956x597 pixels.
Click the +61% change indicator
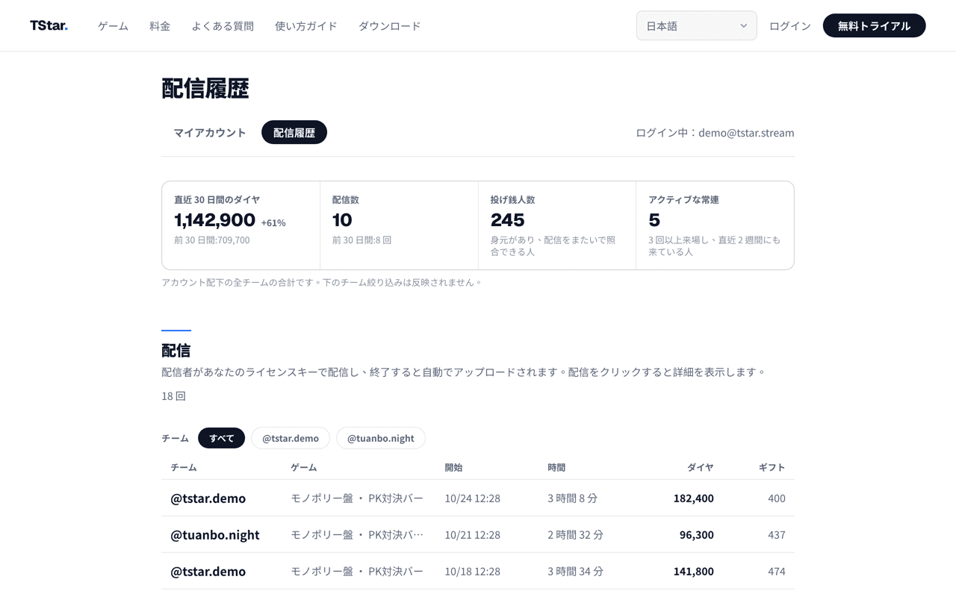coord(273,222)
